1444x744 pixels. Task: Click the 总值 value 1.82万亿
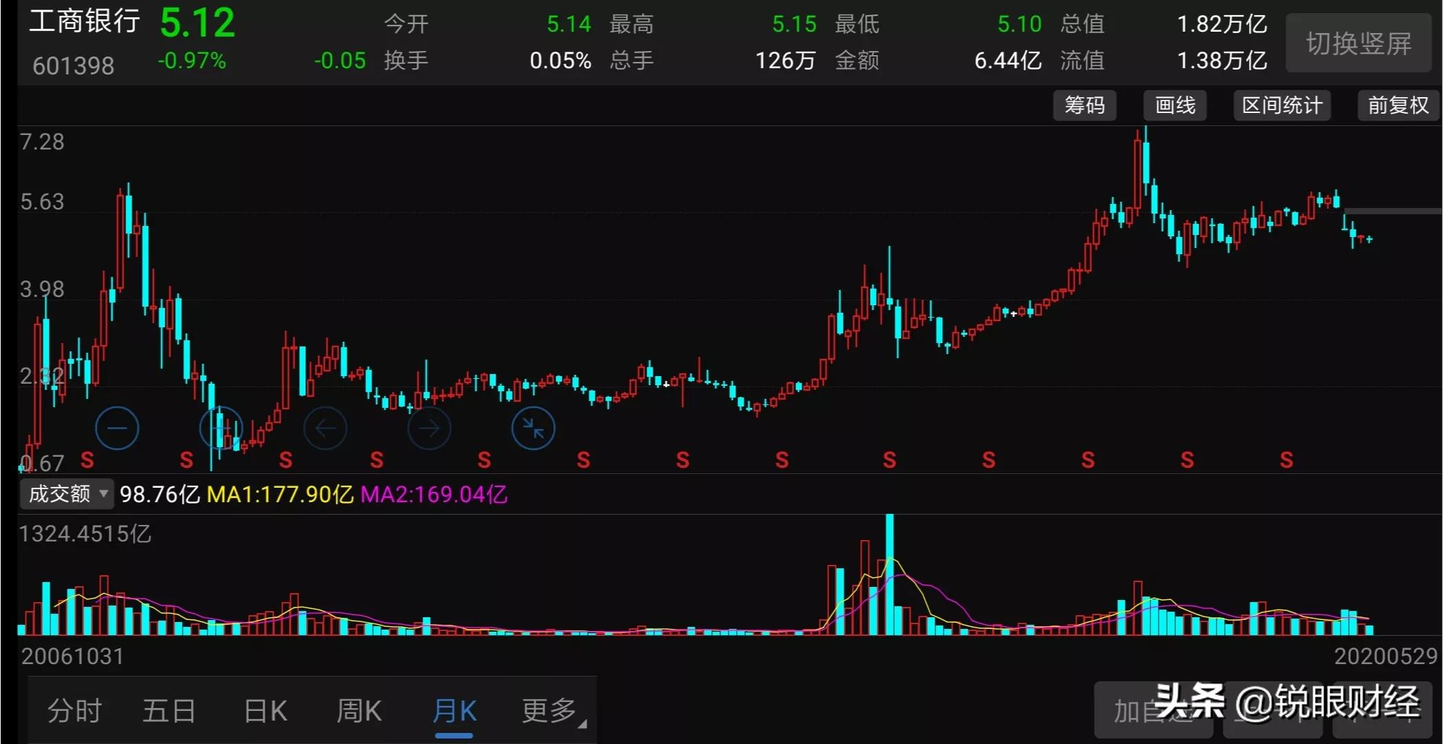(x=1221, y=24)
